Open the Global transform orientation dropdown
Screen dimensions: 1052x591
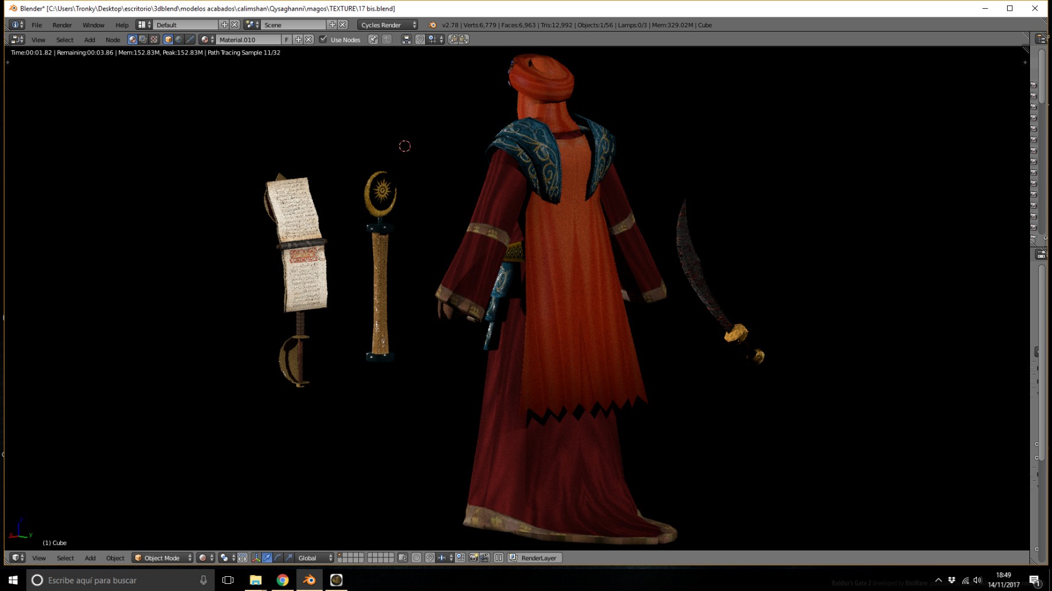pos(315,558)
